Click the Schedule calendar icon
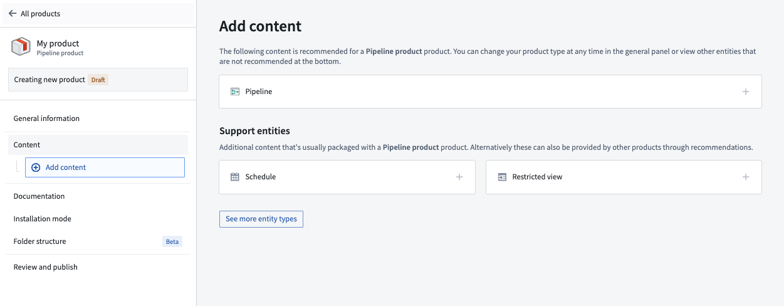The width and height of the screenshot is (784, 306). coord(235,177)
